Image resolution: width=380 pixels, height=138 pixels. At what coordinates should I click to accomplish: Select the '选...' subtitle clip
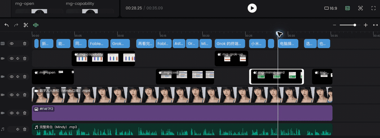pos(310,44)
